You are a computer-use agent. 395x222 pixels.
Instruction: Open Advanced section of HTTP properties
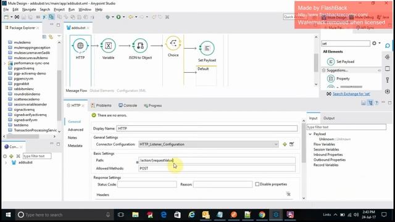pyautogui.click(x=75, y=129)
